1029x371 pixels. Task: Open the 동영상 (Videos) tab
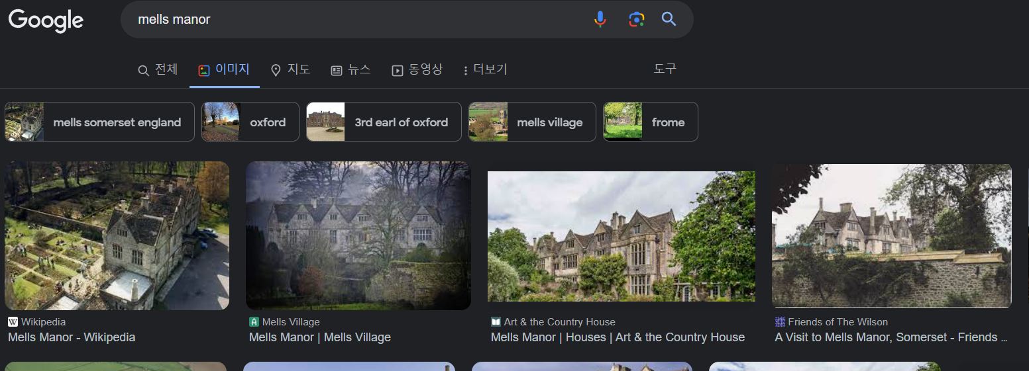click(x=417, y=69)
